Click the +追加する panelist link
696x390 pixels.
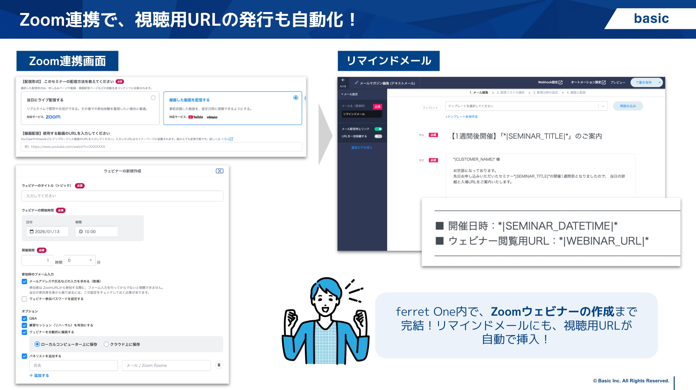tap(39, 375)
